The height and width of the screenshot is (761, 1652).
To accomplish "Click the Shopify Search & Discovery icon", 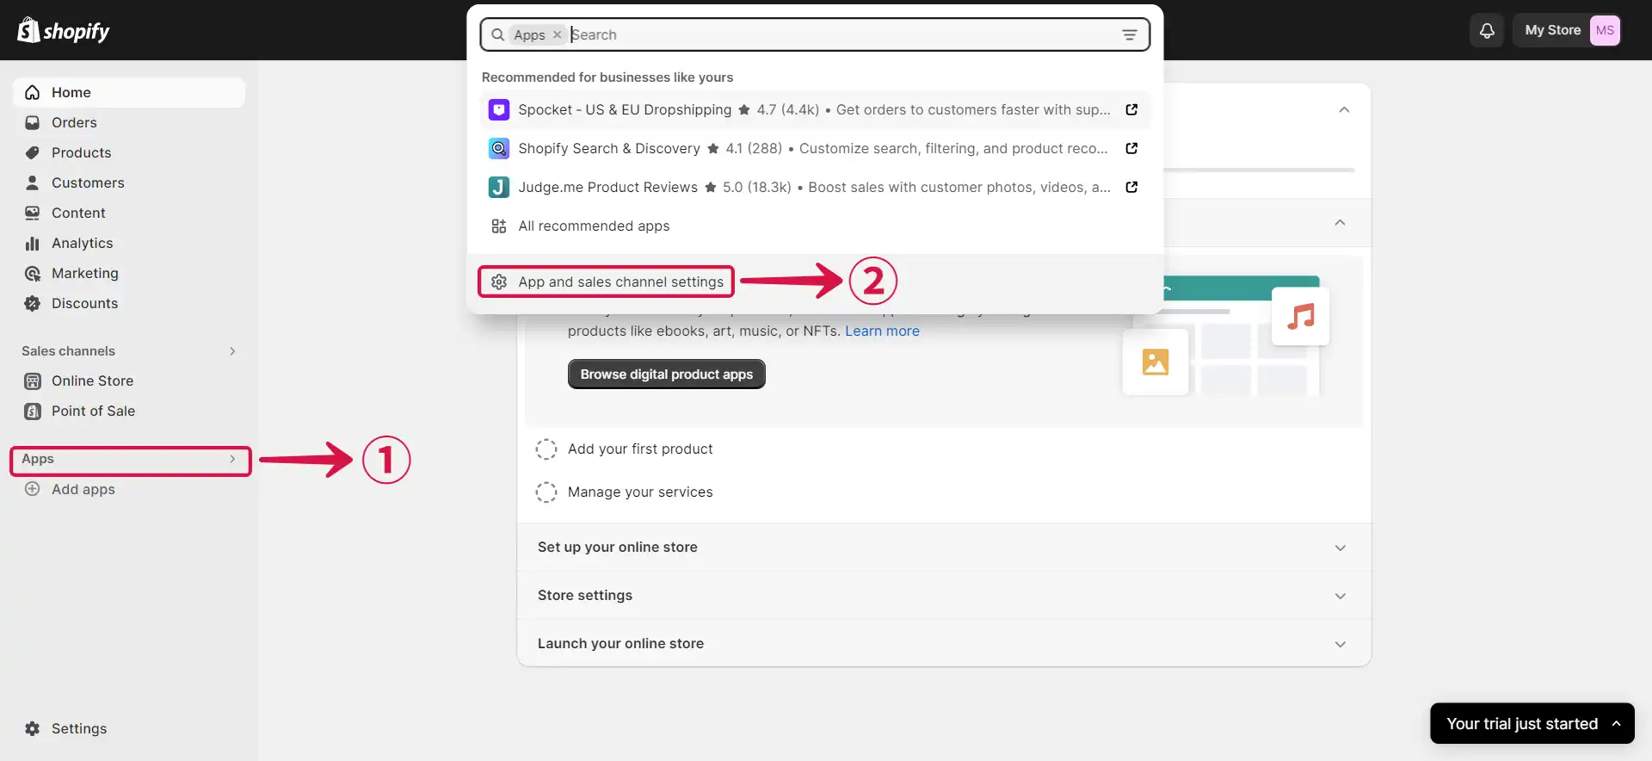I will point(499,149).
